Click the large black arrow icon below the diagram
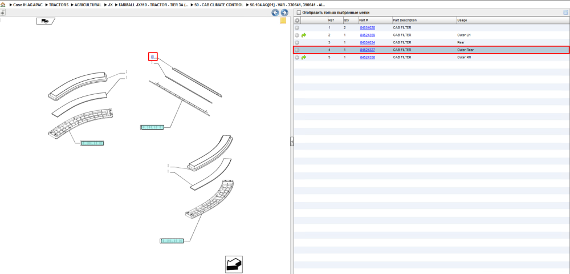The height and width of the screenshot is (274, 570). [x=234, y=264]
